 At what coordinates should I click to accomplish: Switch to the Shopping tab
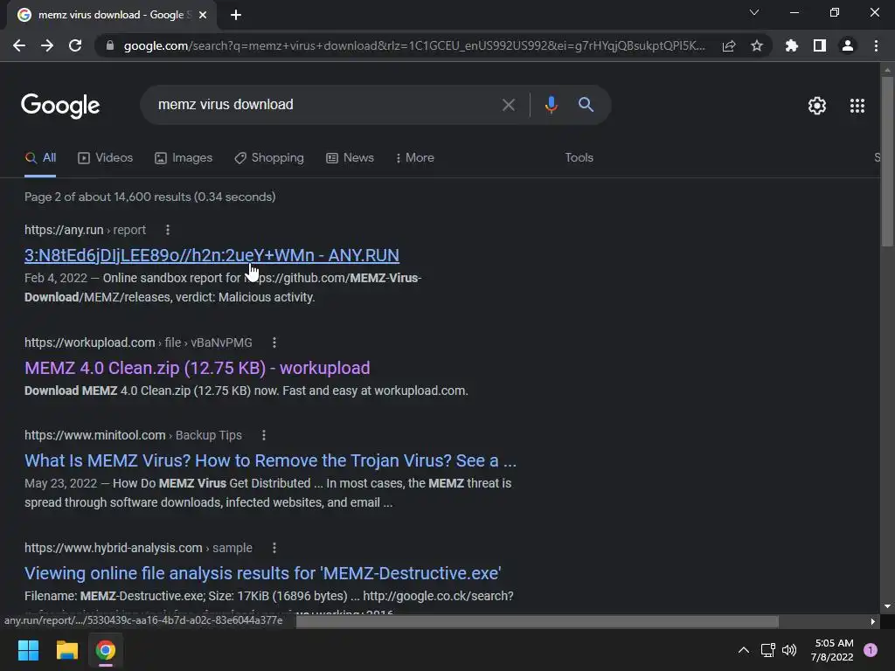pos(269,158)
